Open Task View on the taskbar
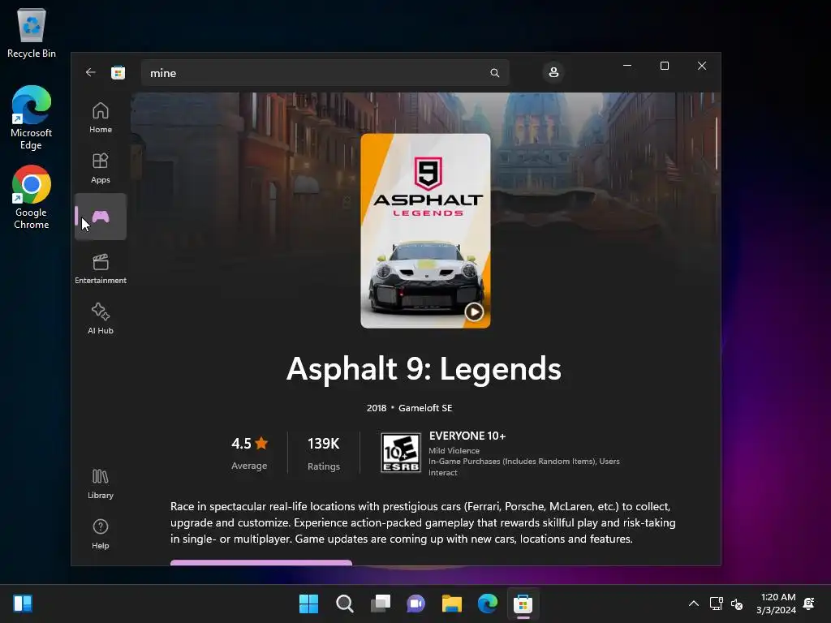This screenshot has width=831, height=623. tap(381, 604)
